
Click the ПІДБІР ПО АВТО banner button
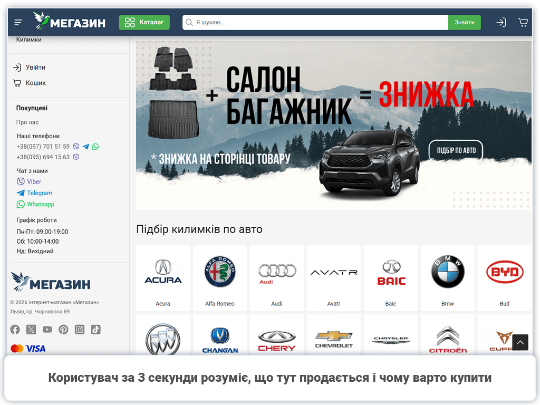tap(456, 150)
